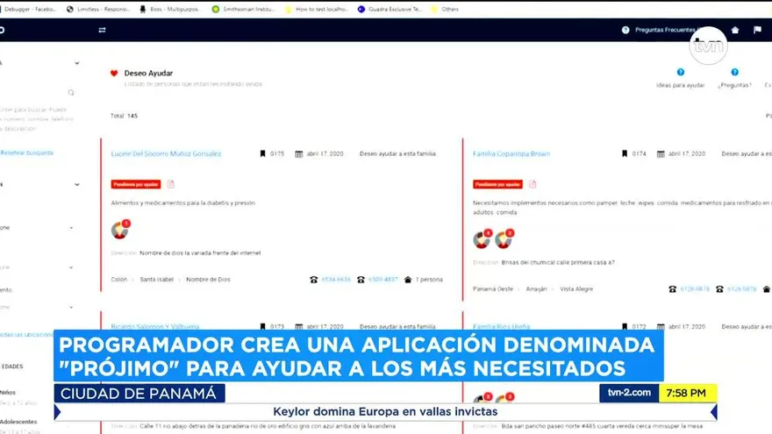Click Pendiente por ayudar badge on Lucine card
This screenshot has width=772, height=434.
tap(136, 184)
